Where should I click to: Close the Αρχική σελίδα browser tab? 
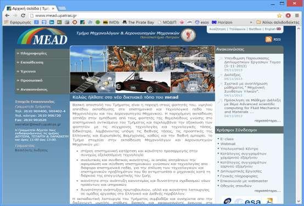(53, 9)
